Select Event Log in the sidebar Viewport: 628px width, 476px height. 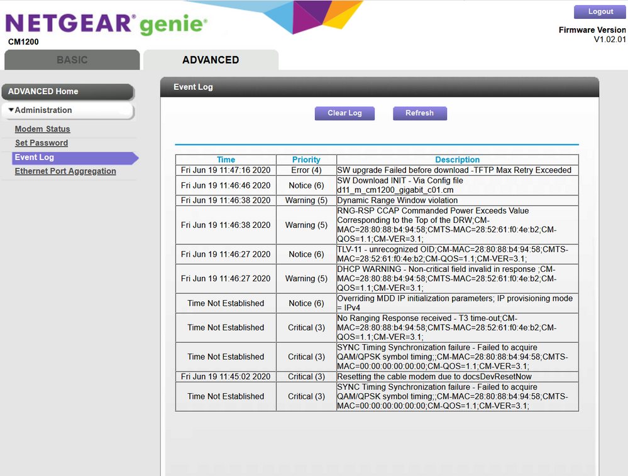click(35, 158)
